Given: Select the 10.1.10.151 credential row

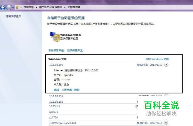Looking at the screenshot, I should coord(108,96).
